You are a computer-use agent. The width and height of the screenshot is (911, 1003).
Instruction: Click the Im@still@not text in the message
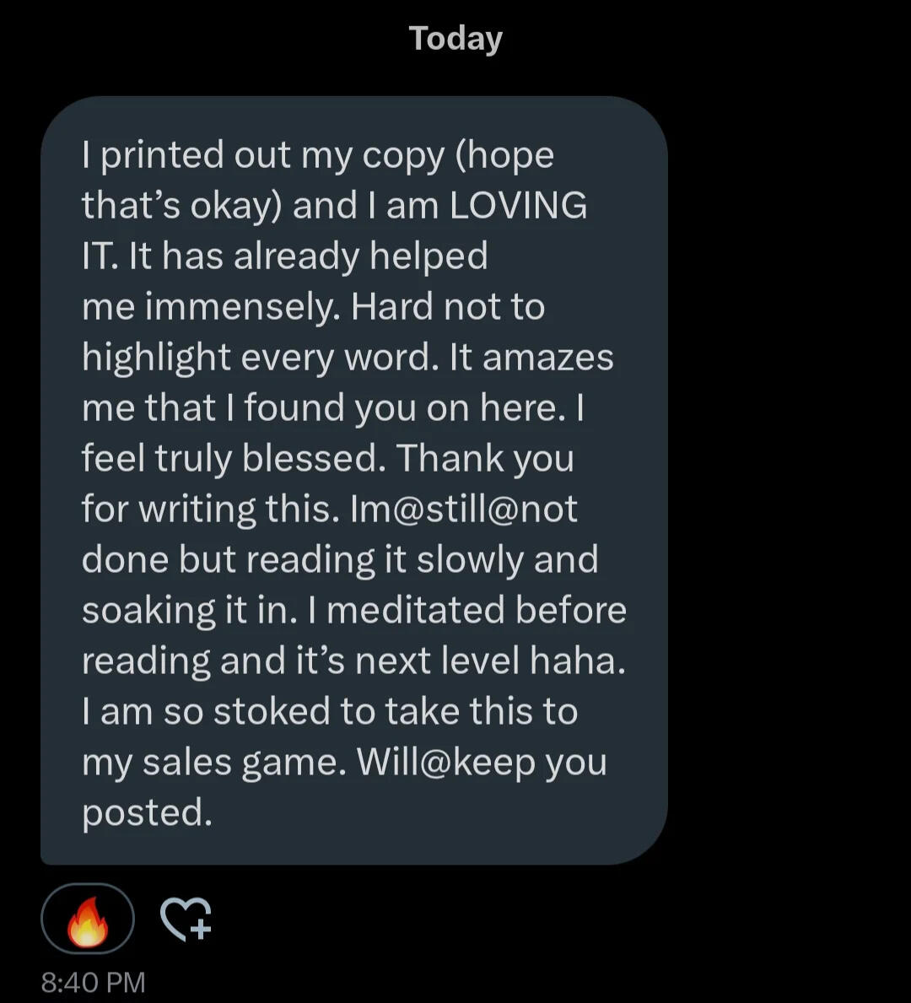click(464, 510)
